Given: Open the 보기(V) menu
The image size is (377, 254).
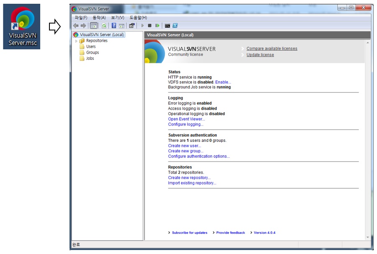Looking at the screenshot, I should tap(118, 18).
